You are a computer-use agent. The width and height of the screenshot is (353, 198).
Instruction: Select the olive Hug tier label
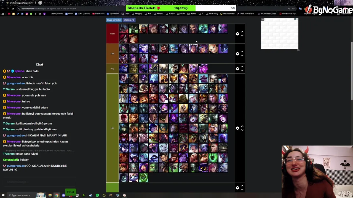tap(112, 68)
